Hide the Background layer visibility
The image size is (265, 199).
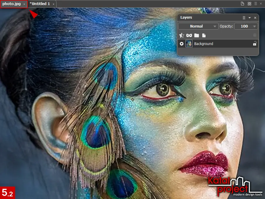pos(182,44)
